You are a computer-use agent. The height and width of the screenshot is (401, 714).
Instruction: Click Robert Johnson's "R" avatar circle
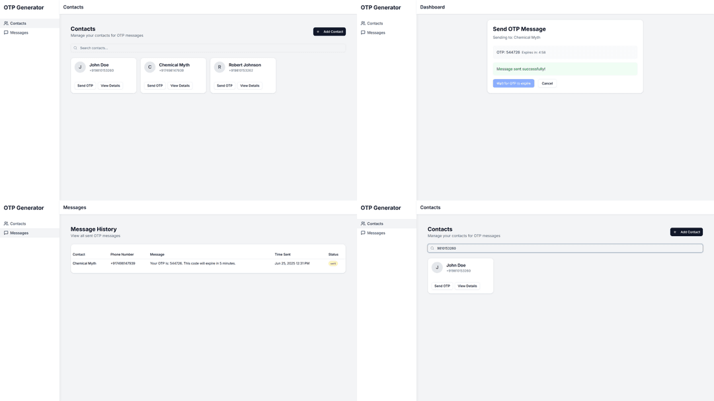coord(219,67)
